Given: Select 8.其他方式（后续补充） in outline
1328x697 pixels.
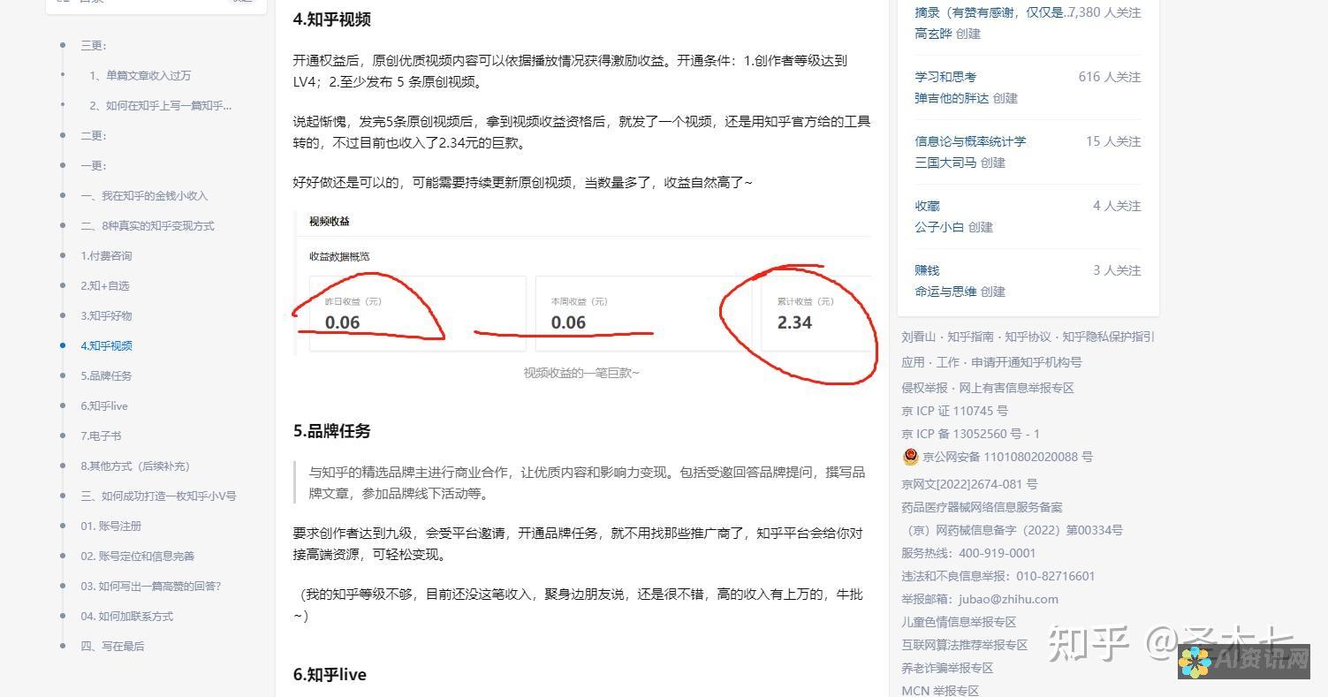Looking at the screenshot, I should [x=135, y=466].
